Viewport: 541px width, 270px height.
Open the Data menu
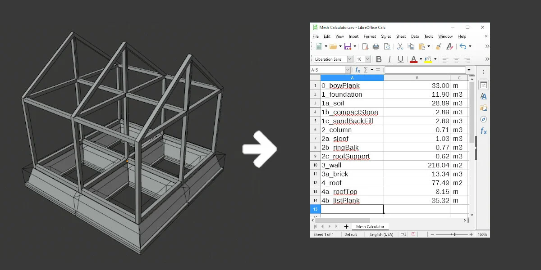[415, 36]
